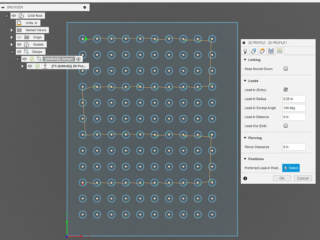Expand the Named Views node
The width and height of the screenshot is (320, 240).
coord(12,30)
